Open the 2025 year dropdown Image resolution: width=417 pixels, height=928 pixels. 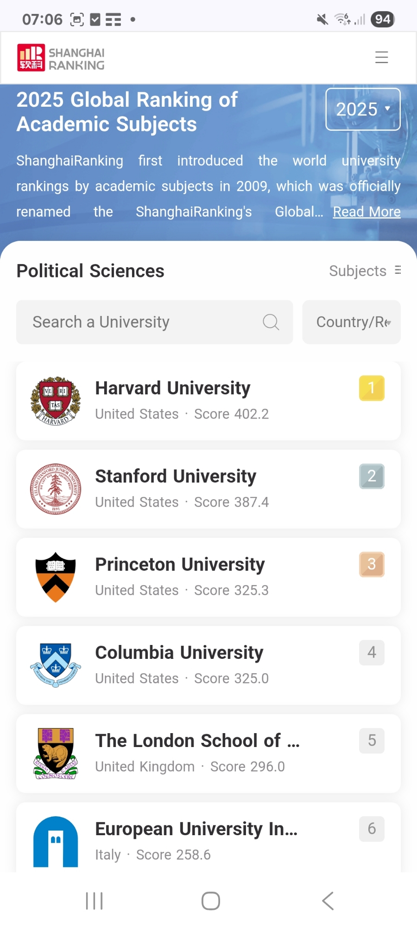[x=363, y=110]
